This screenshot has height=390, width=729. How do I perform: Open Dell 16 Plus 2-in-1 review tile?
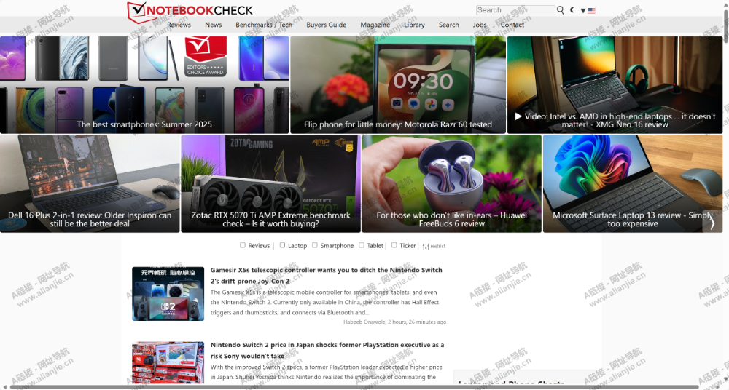90,184
